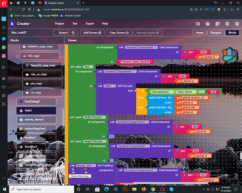This screenshot has width=242, height=193.
Task: Open the Project menu
Action: click(59, 24)
